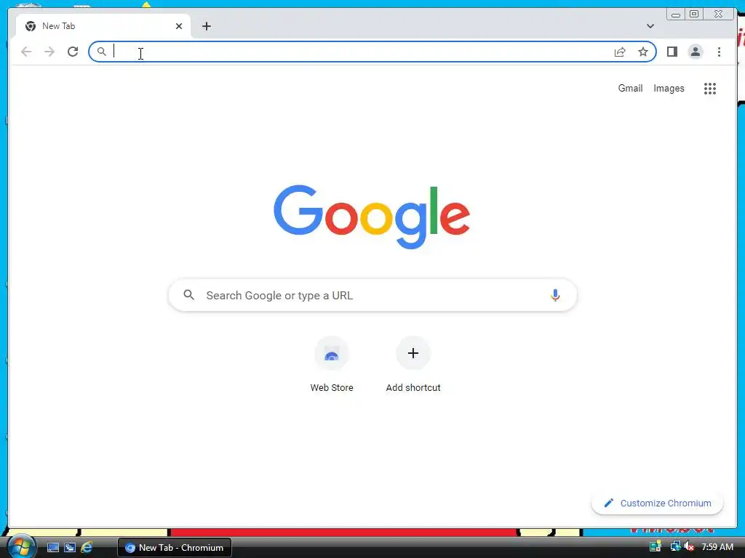Click the muted volume tray icon
This screenshot has width=745, height=558.
click(690, 546)
